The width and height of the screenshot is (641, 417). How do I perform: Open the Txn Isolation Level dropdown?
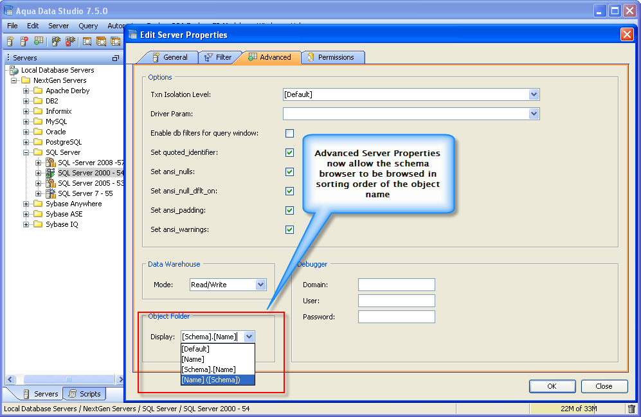534,94
